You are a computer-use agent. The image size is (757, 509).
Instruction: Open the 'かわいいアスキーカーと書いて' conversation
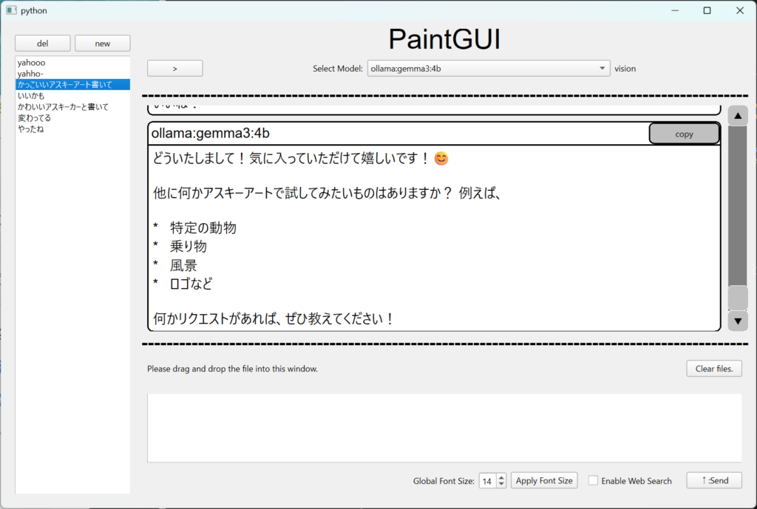click(x=63, y=107)
